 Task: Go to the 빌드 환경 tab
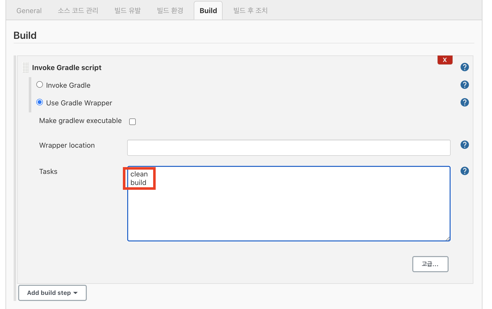click(x=170, y=11)
